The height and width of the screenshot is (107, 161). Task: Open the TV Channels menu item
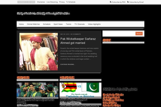(79, 24)
